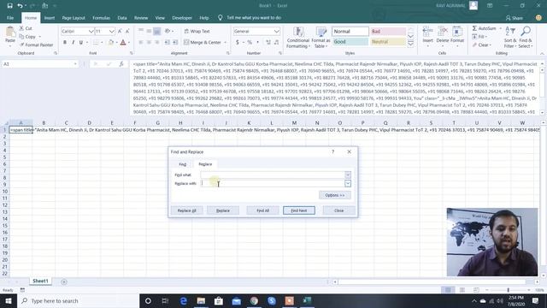Viewport: 547px width, 308px height.
Task: Click the Options >> button
Action: [x=335, y=195]
